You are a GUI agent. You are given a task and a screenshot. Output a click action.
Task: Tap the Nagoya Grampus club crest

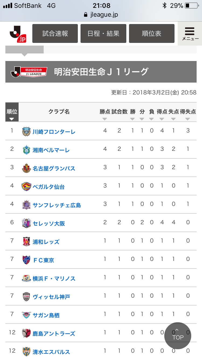(x=26, y=168)
